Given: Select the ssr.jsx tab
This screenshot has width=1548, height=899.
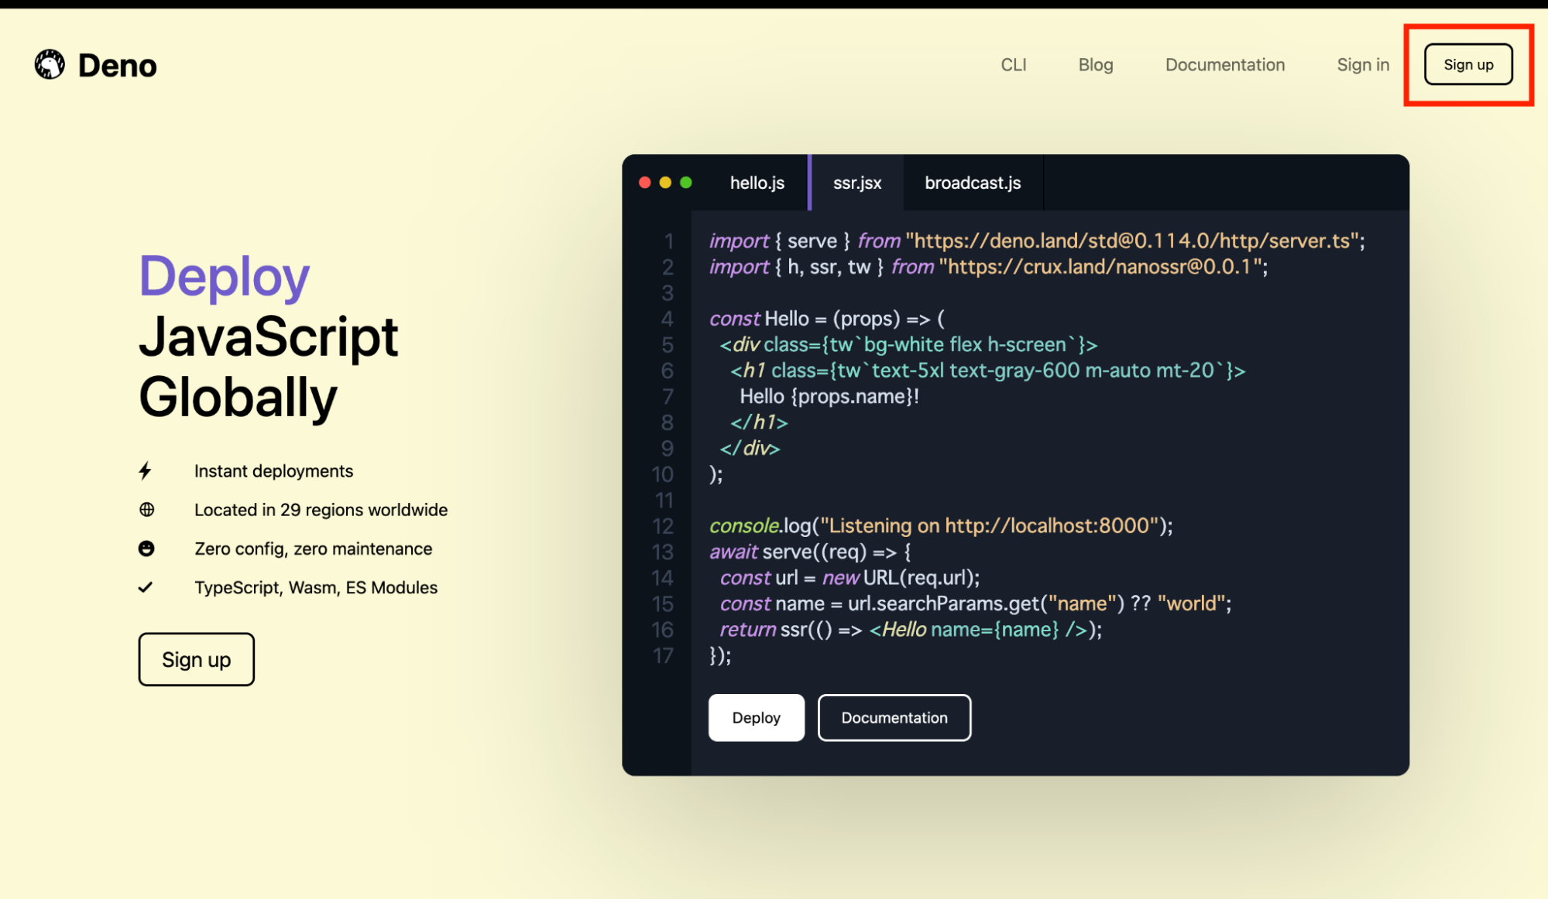Looking at the screenshot, I should point(856,183).
